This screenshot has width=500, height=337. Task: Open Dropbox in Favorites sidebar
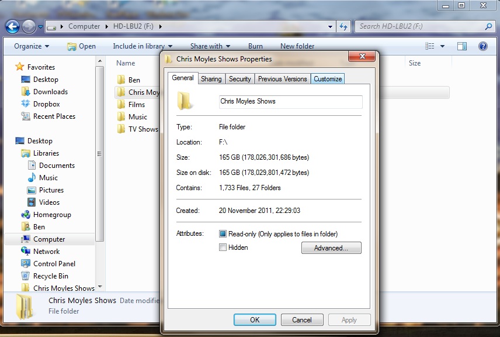pyautogui.click(x=46, y=104)
